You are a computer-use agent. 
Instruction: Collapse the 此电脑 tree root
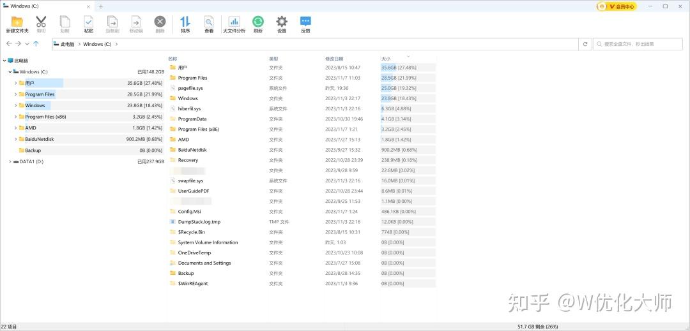tap(4, 61)
